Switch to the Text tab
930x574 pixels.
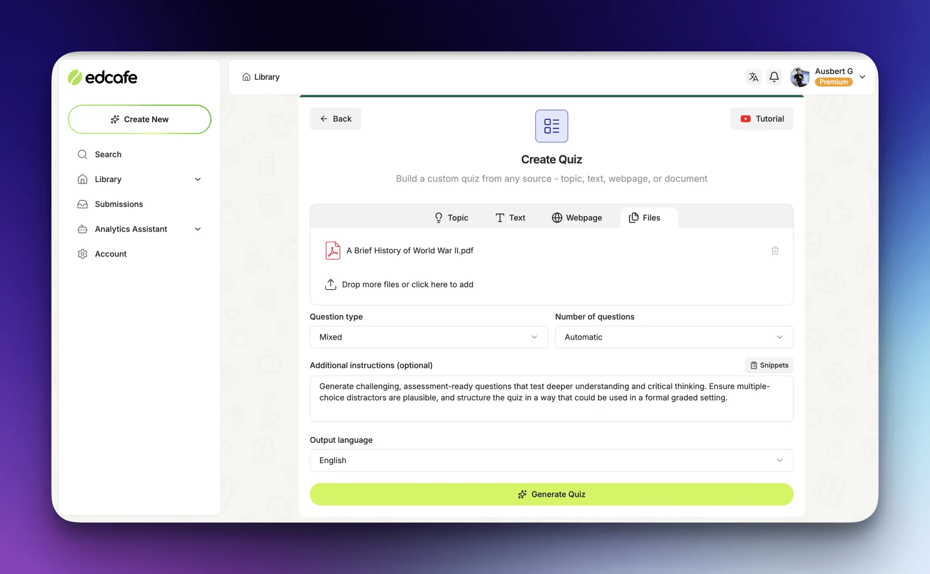pos(510,218)
